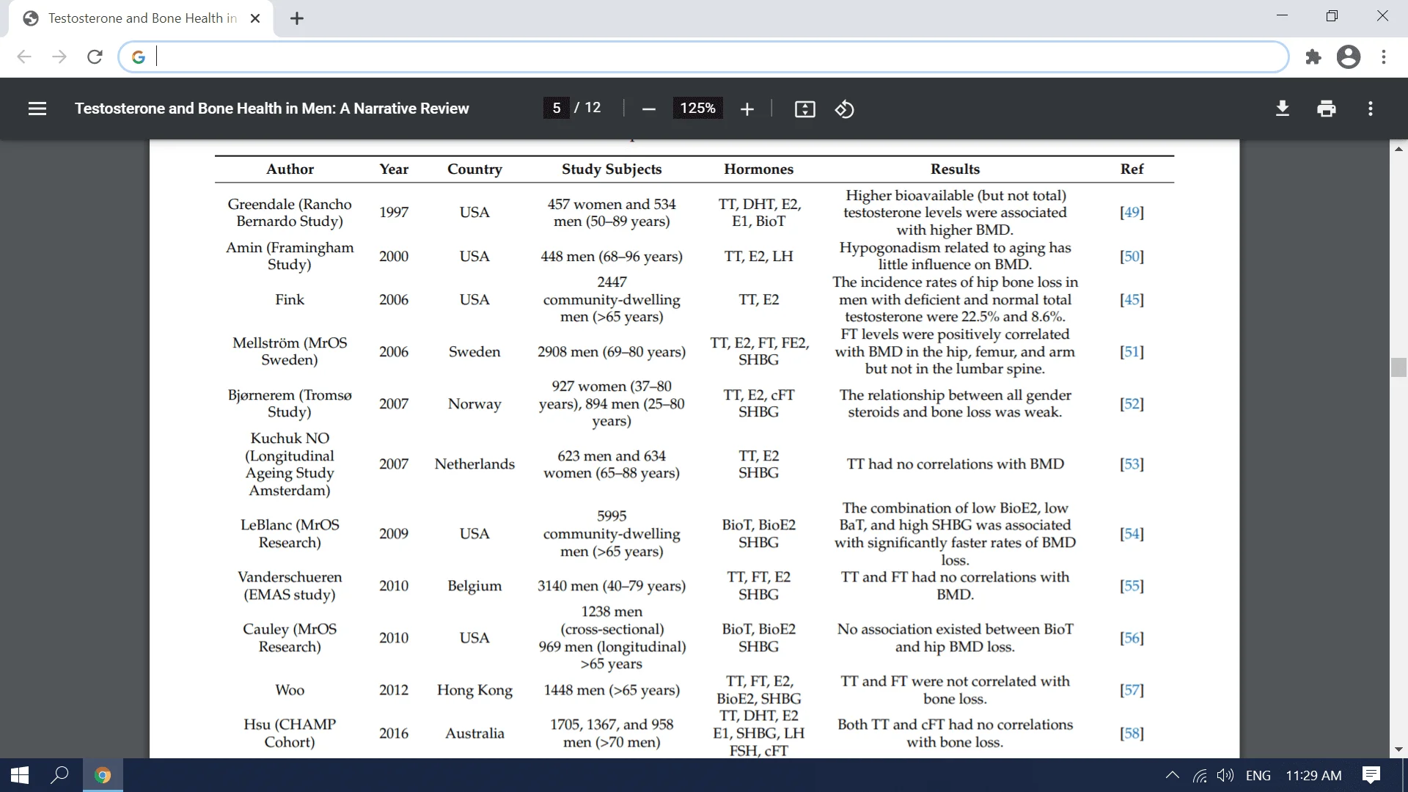Click the scrollbar down arrow
Image resolution: width=1408 pixels, height=792 pixels.
coord(1398,749)
